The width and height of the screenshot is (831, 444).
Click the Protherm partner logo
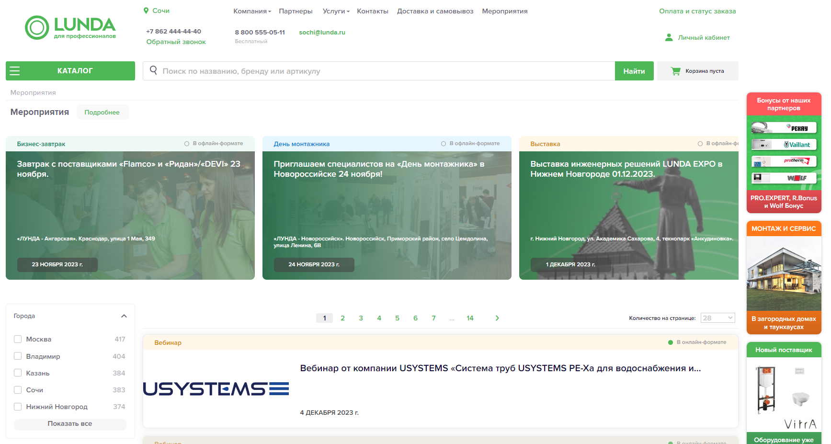point(784,161)
